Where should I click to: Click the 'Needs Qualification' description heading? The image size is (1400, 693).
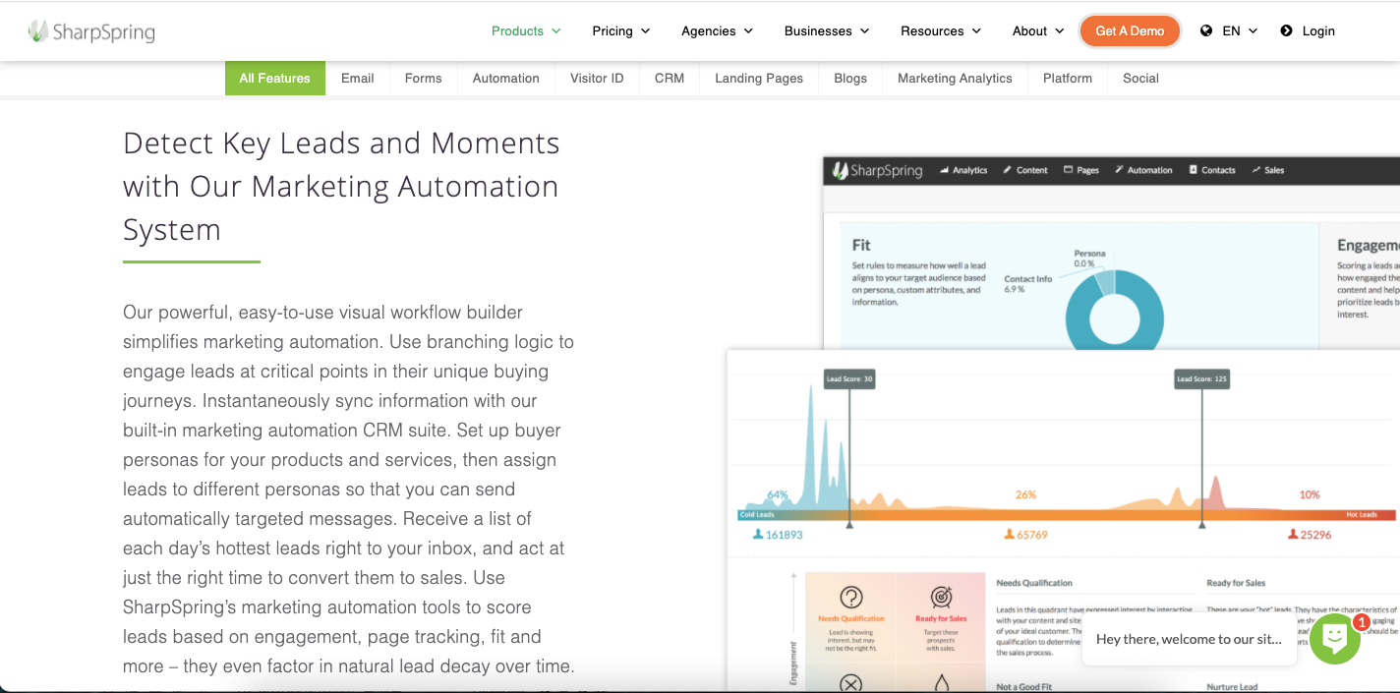click(x=1034, y=583)
